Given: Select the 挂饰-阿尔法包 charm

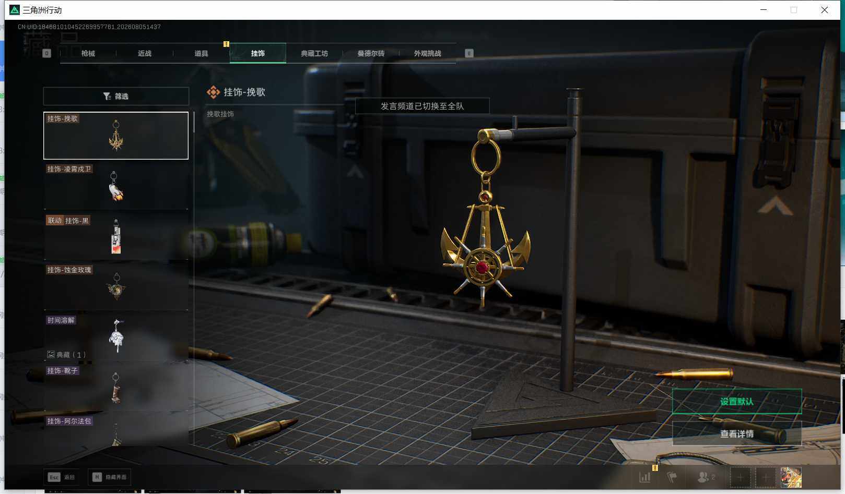Looking at the screenshot, I should coord(116,430).
